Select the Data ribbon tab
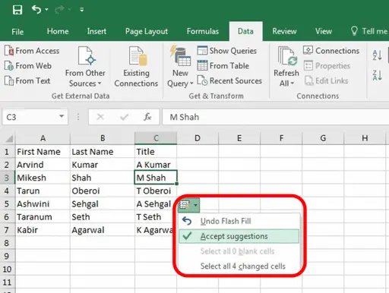Screen dimensions: 389x293 click(x=245, y=31)
